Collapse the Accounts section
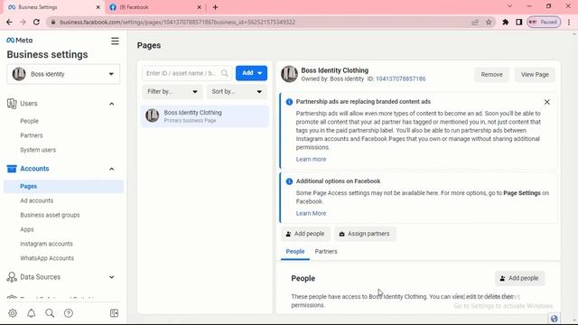This screenshot has width=578, height=325. tap(112, 169)
